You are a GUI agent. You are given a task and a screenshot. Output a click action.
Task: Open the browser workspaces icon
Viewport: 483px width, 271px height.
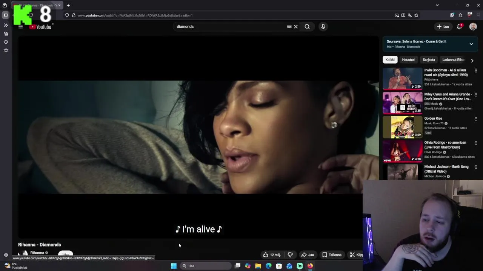[x=5, y=5]
